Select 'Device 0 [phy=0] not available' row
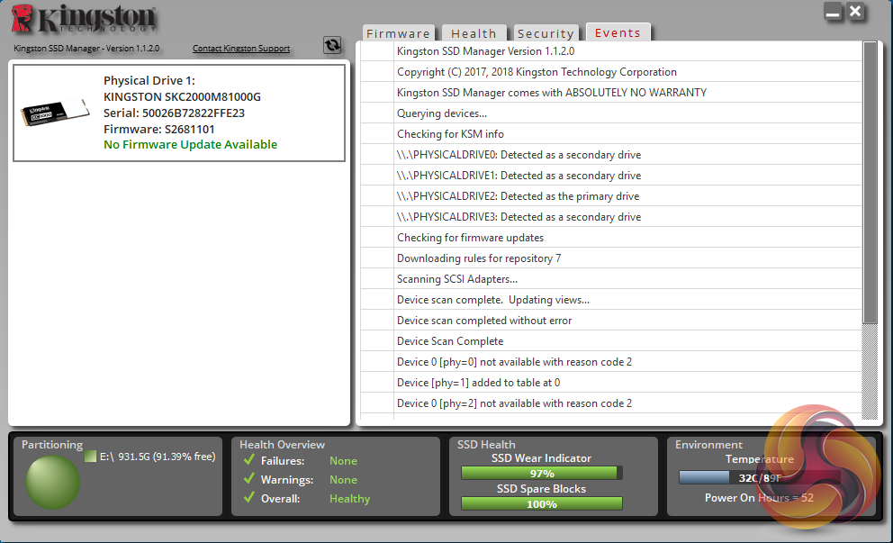 coord(611,362)
